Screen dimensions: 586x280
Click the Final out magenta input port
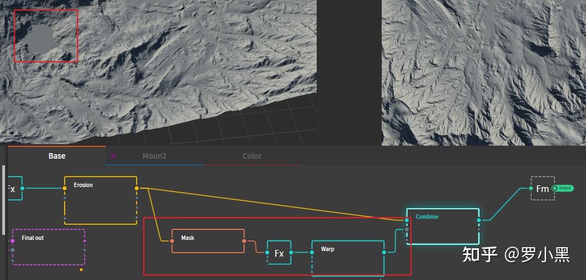(12, 241)
